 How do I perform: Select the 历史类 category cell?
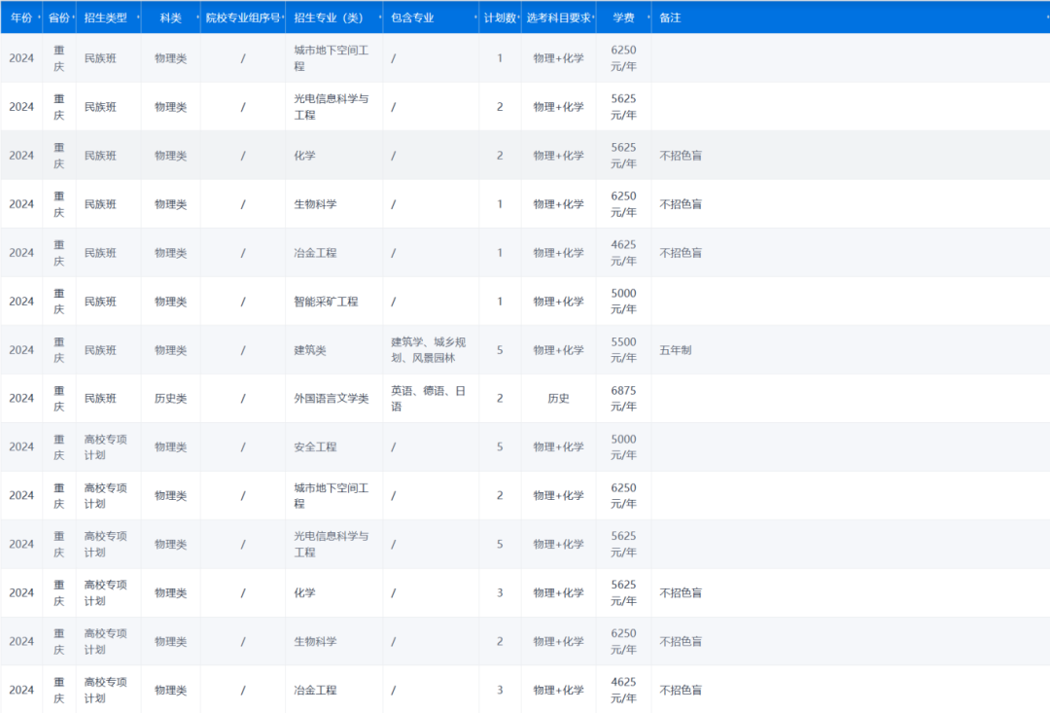(171, 398)
